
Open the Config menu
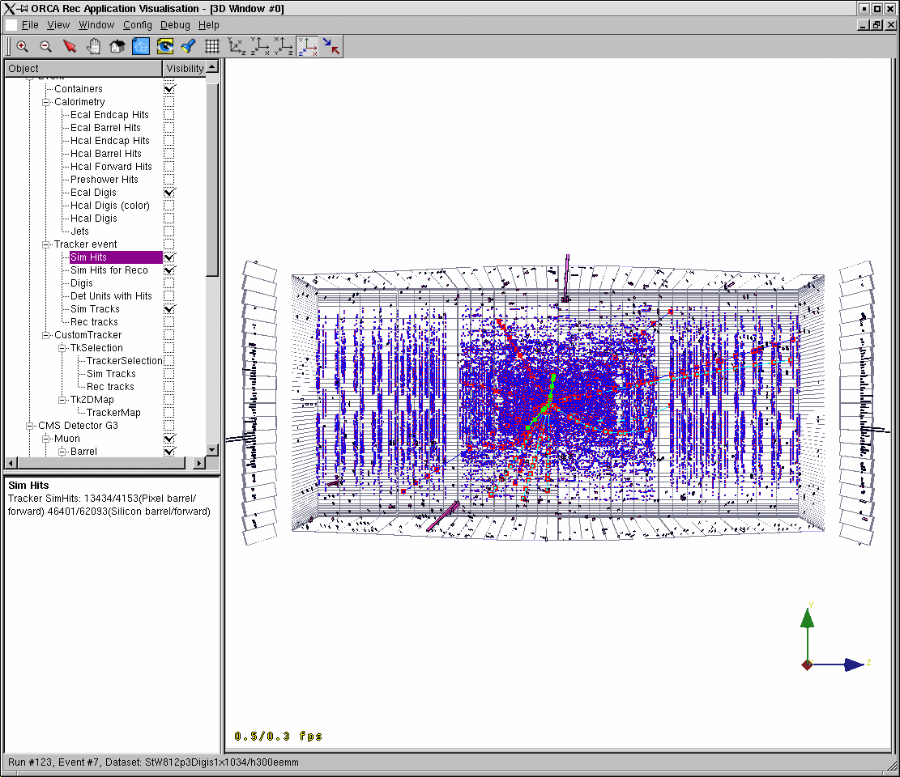[x=137, y=25]
